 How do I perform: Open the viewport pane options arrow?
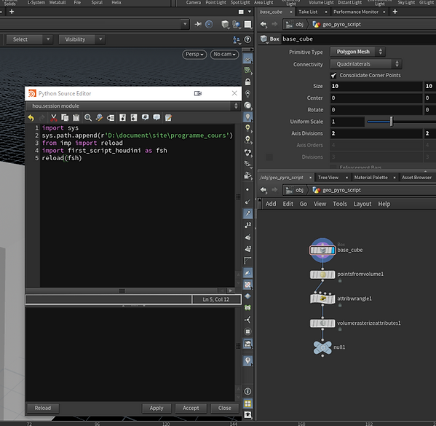click(250, 12)
